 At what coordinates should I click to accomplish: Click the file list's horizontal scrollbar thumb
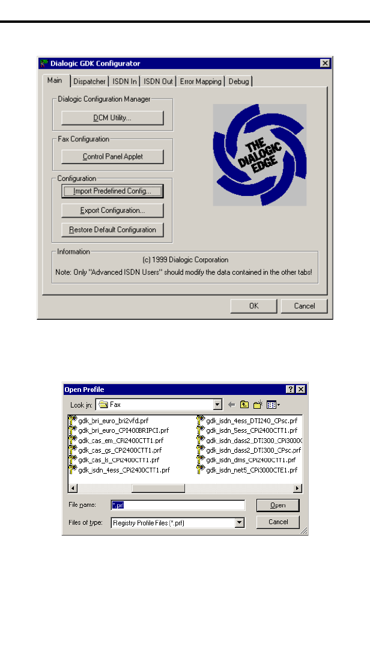click(158, 489)
